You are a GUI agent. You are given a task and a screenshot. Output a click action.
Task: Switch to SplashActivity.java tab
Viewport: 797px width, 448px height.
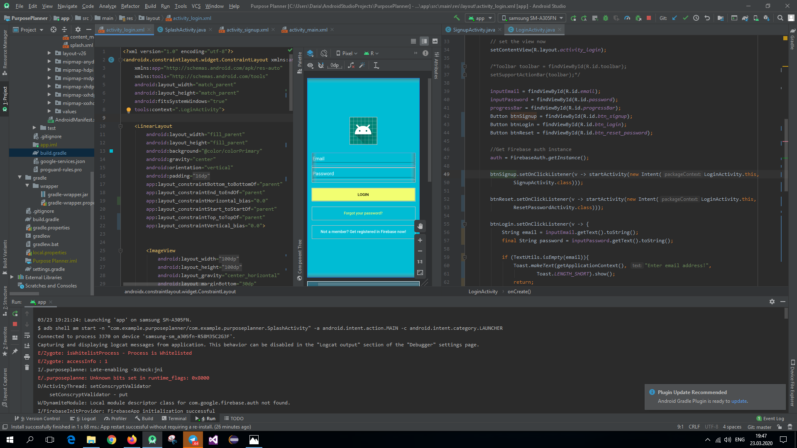pyautogui.click(x=185, y=29)
